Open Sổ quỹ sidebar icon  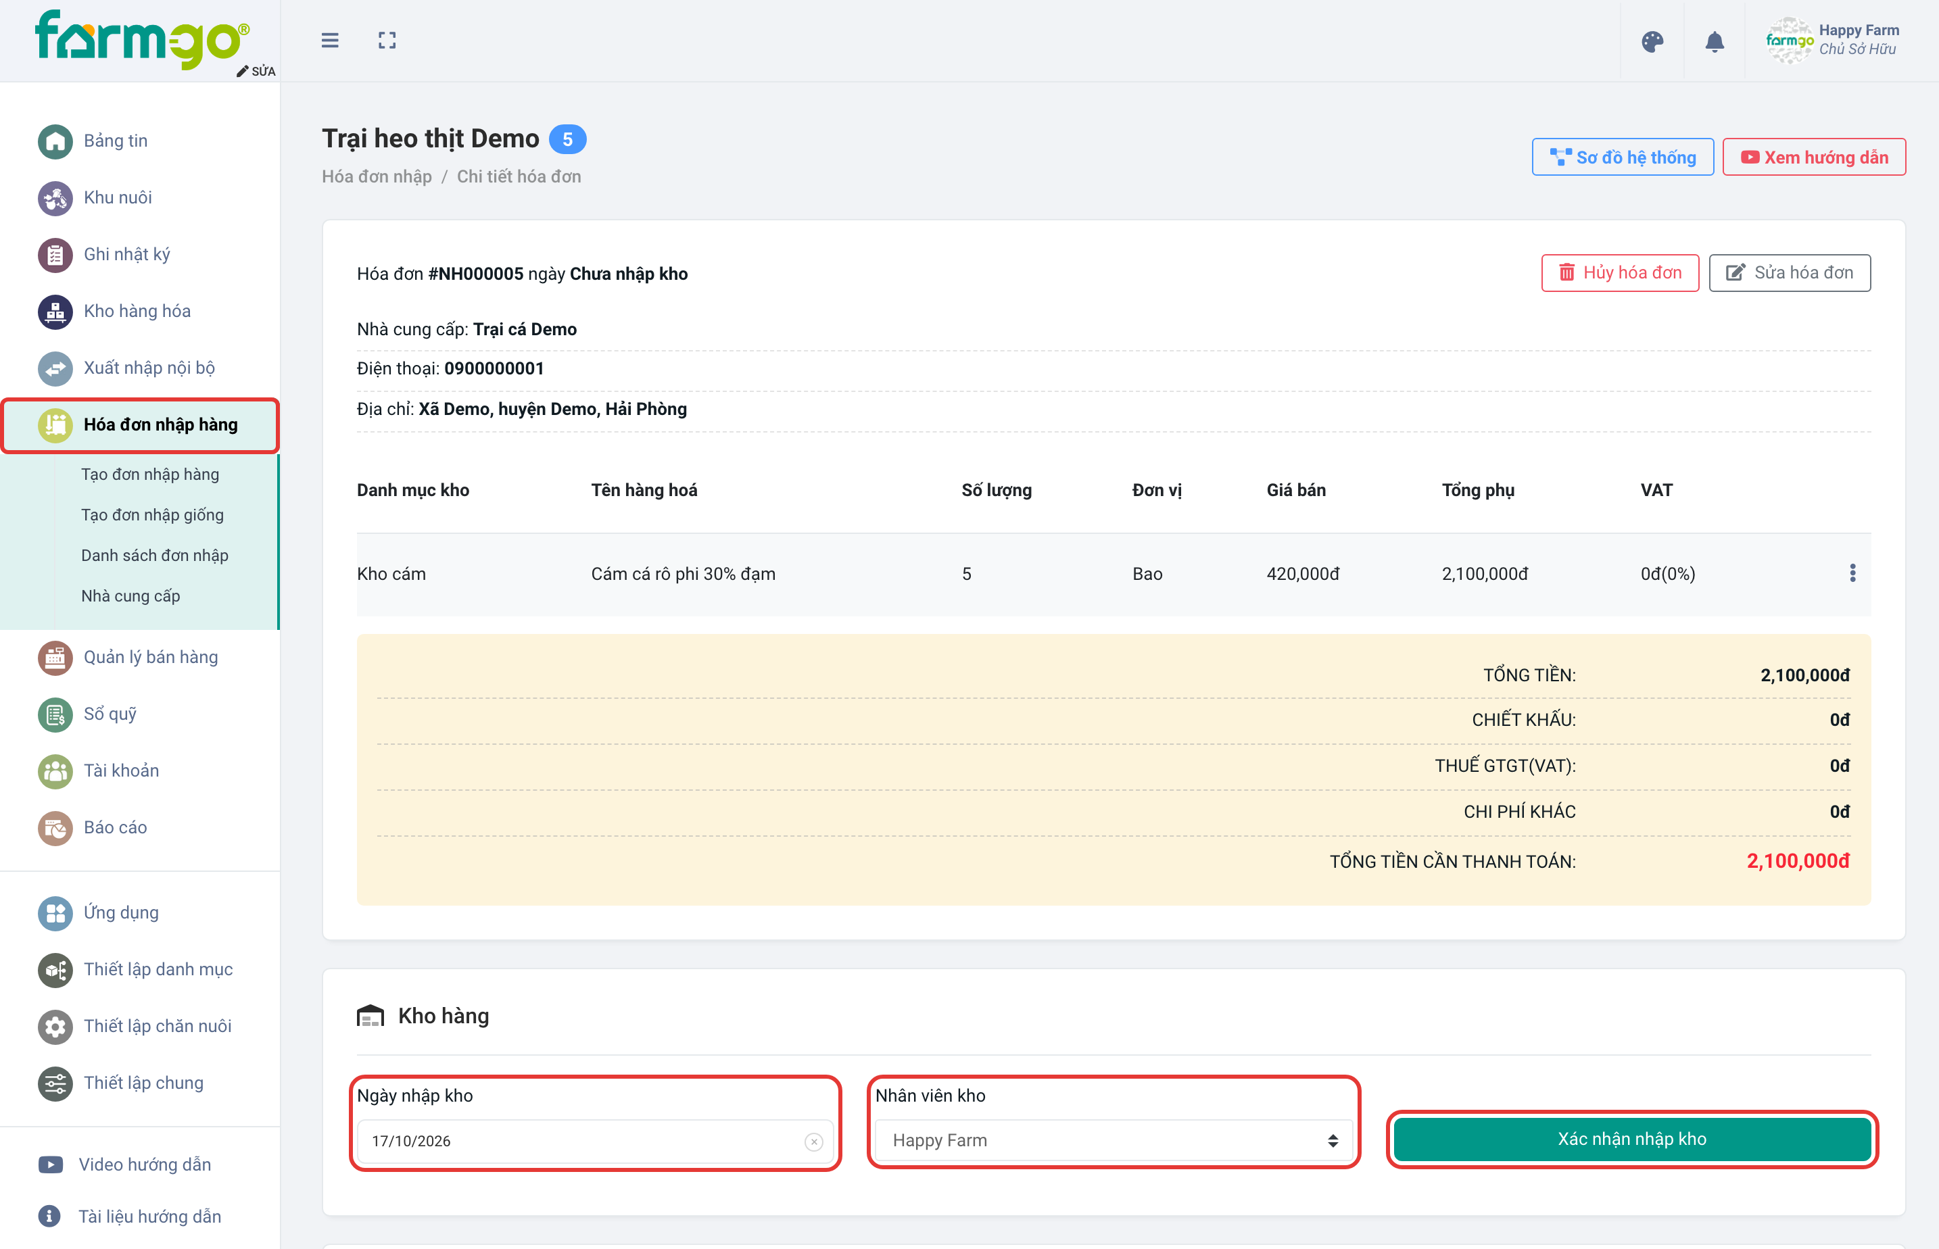(x=55, y=714)
